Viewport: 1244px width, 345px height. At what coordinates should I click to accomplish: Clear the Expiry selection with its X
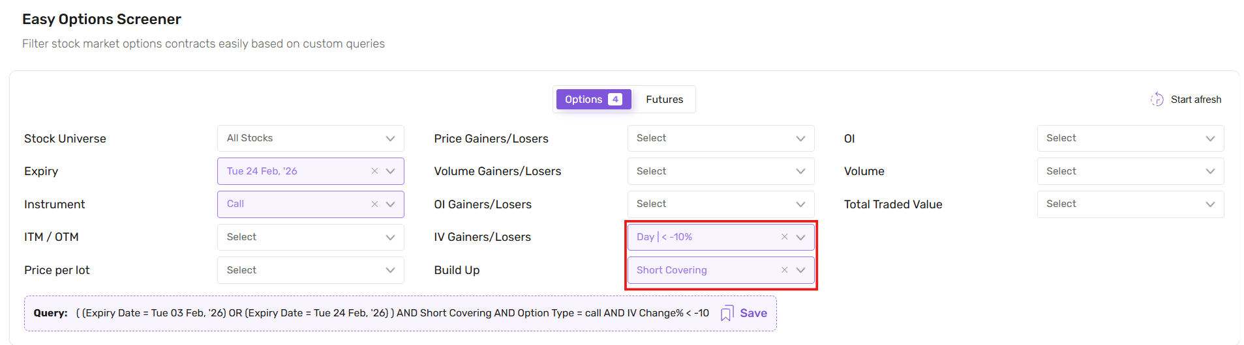(374, 171)
